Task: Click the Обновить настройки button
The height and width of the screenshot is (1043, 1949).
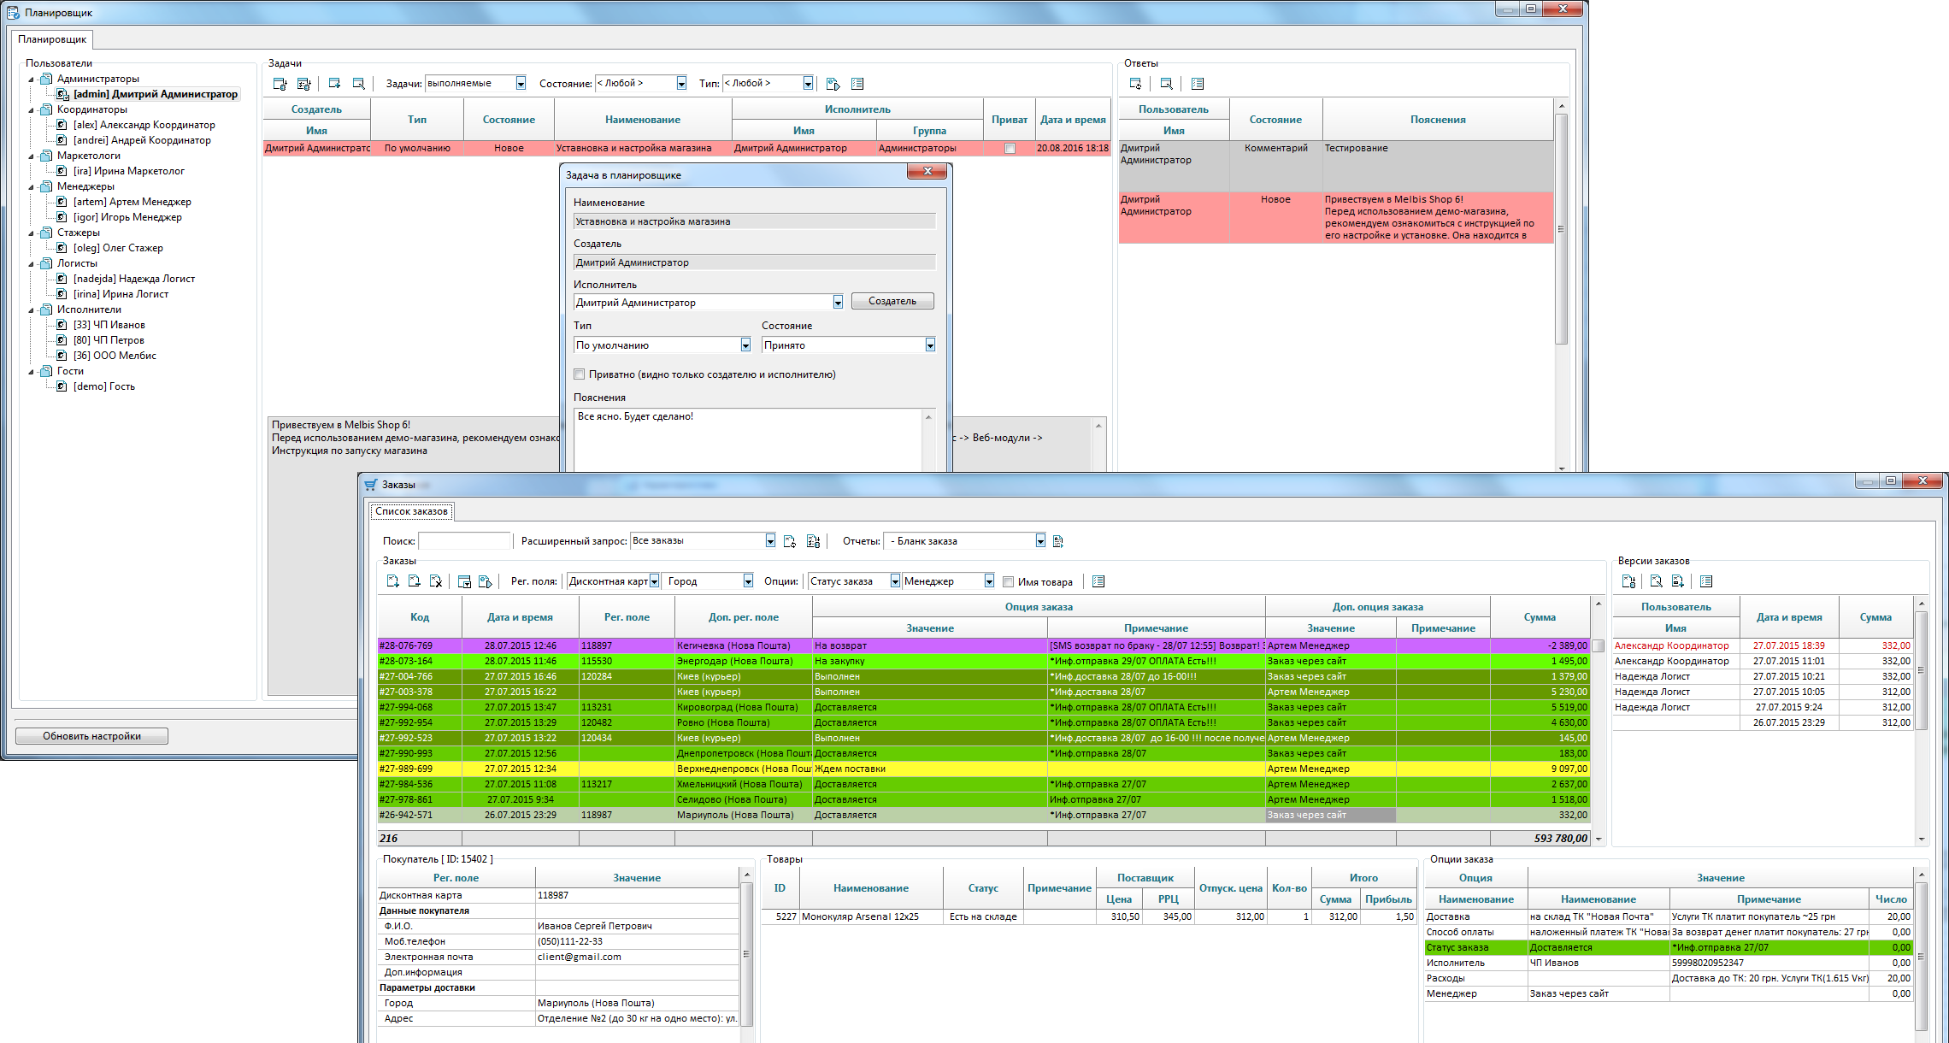Action: [x=91, y=735]
